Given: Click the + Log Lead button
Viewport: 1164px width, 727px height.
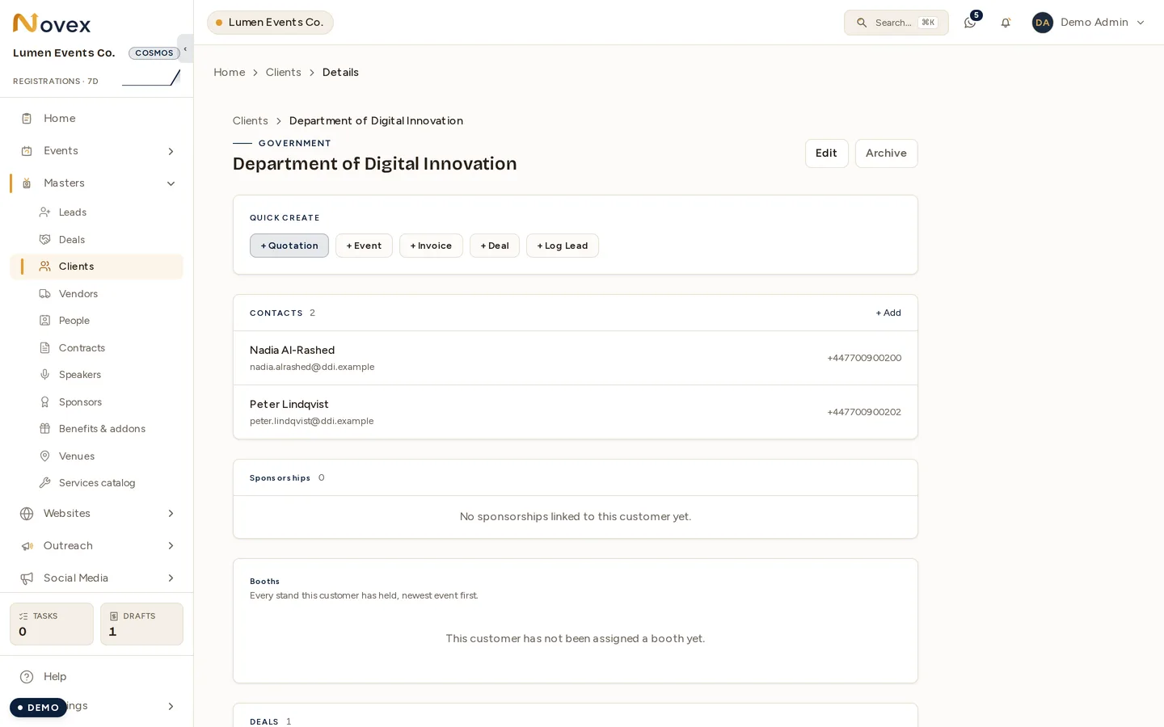Looking at the screenshot, I should pyautogui.click(x=563, y=246).
